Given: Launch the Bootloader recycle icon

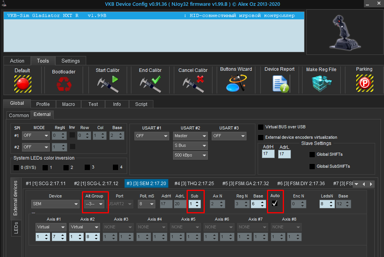Looking at the screenshot, I should [x=63, y=84].
